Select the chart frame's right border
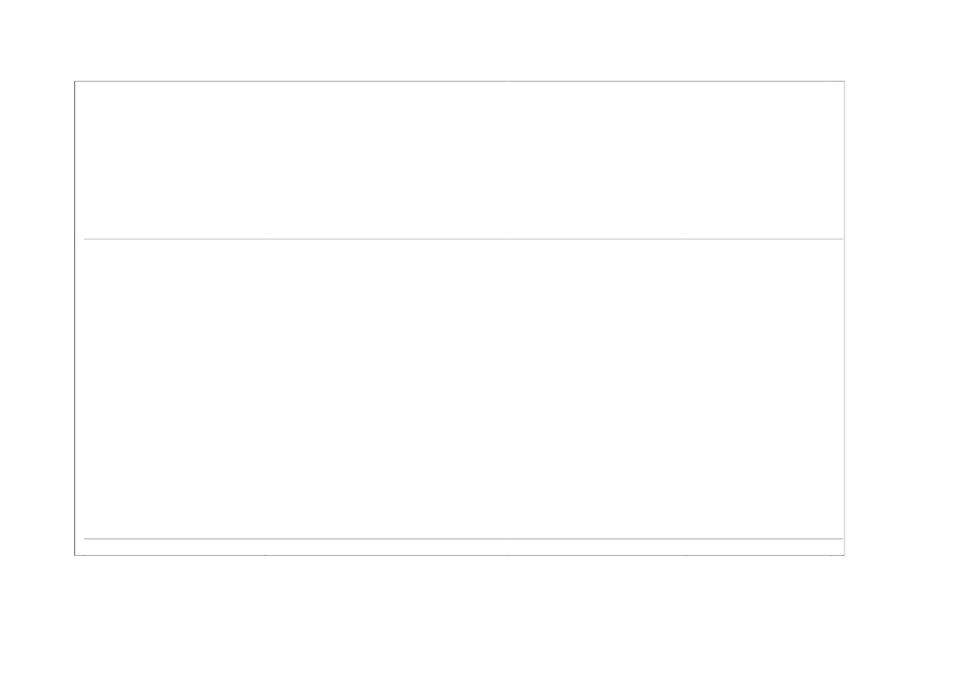The width and height of the screenshot is (965, 682). 844,318
